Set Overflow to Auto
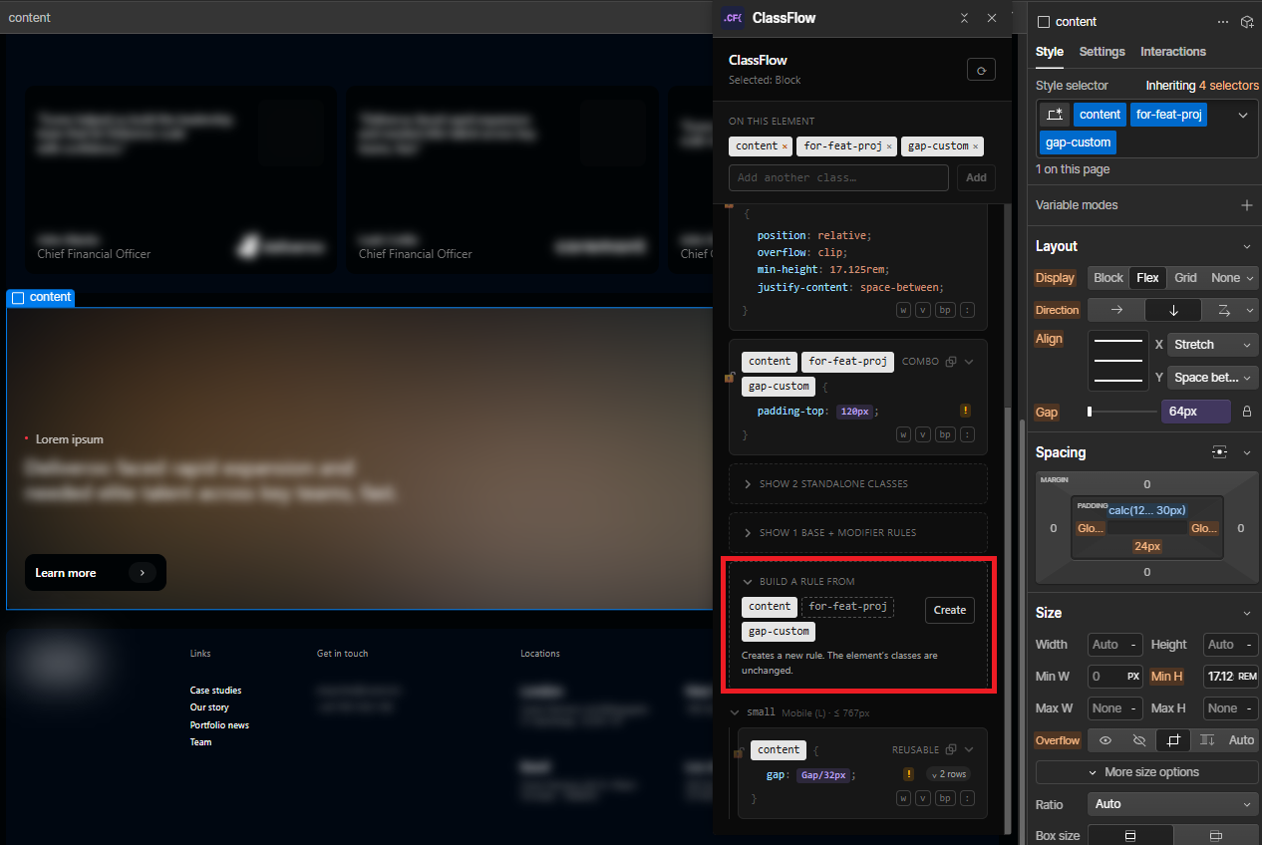The width and height of the screenshot is (1262, 845). click(x=1241, y=740)
